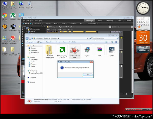Expand the Share with dropdown
This screenshot has height=119, width=153.
coord(49,42)
